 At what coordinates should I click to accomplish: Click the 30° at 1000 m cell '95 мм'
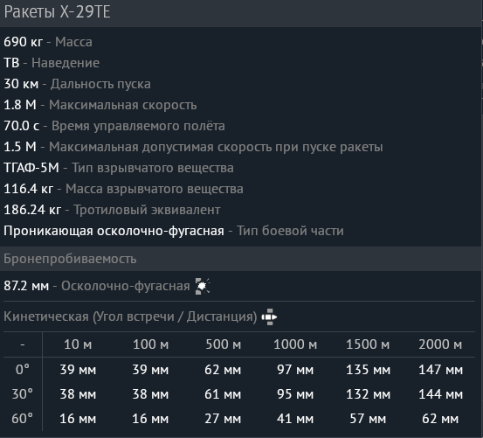(x=295, y=394)
